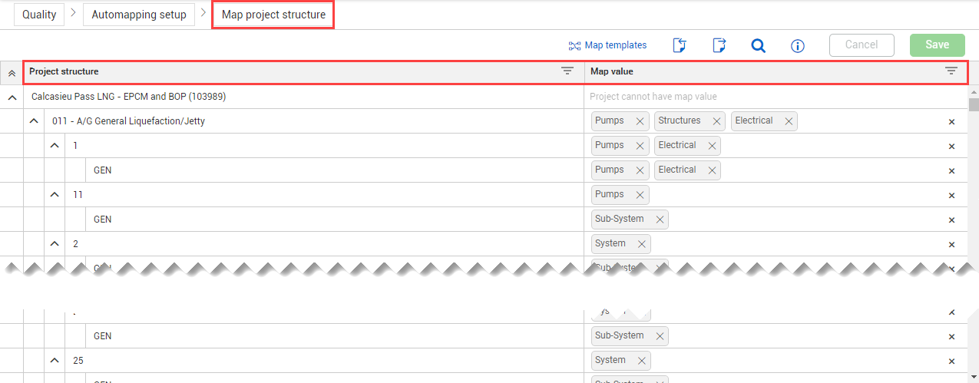The image size is (979, 383).
Task: Open the search magnifier tool
Action: pos(758,45)
